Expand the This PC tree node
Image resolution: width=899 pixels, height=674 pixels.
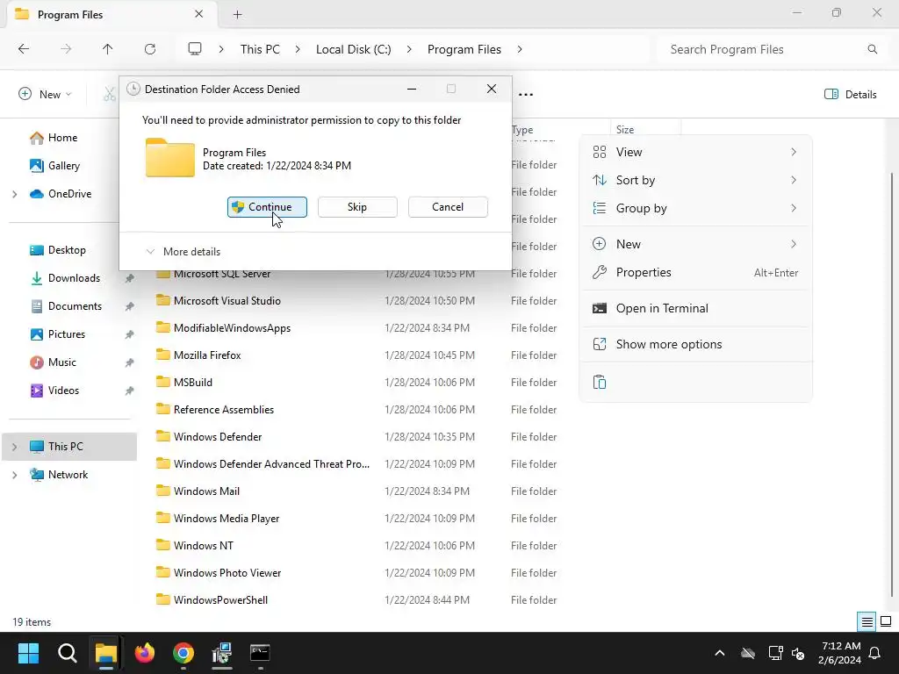point(15,447)
